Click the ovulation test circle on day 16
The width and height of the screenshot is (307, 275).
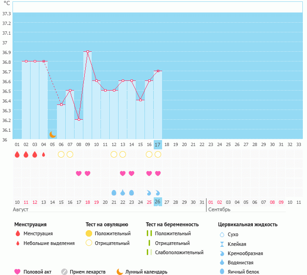(149, 154)
